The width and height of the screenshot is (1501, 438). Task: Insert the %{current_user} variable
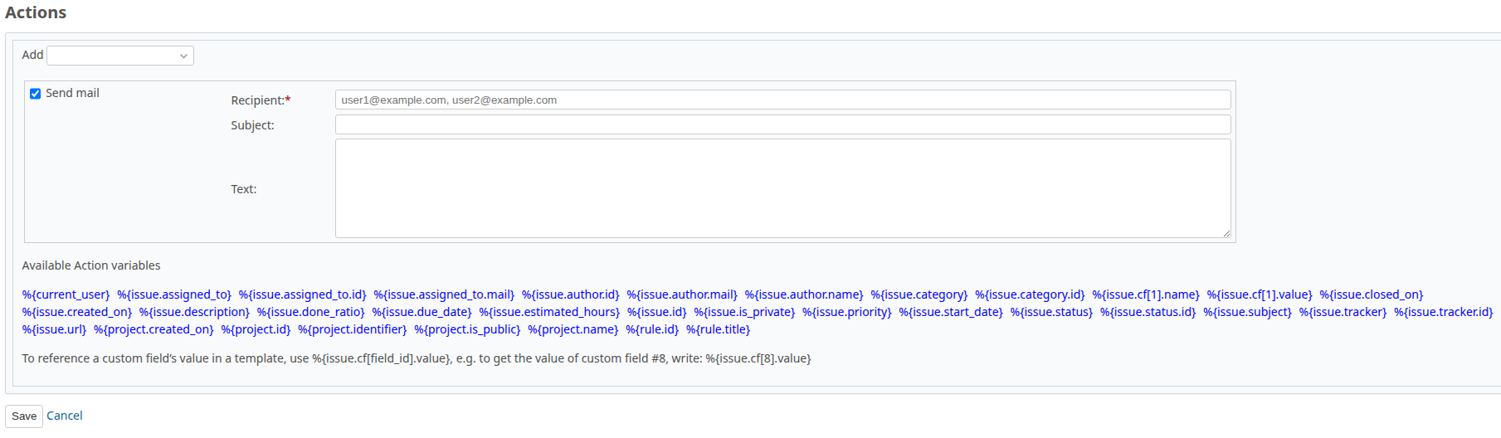(66, 294)
